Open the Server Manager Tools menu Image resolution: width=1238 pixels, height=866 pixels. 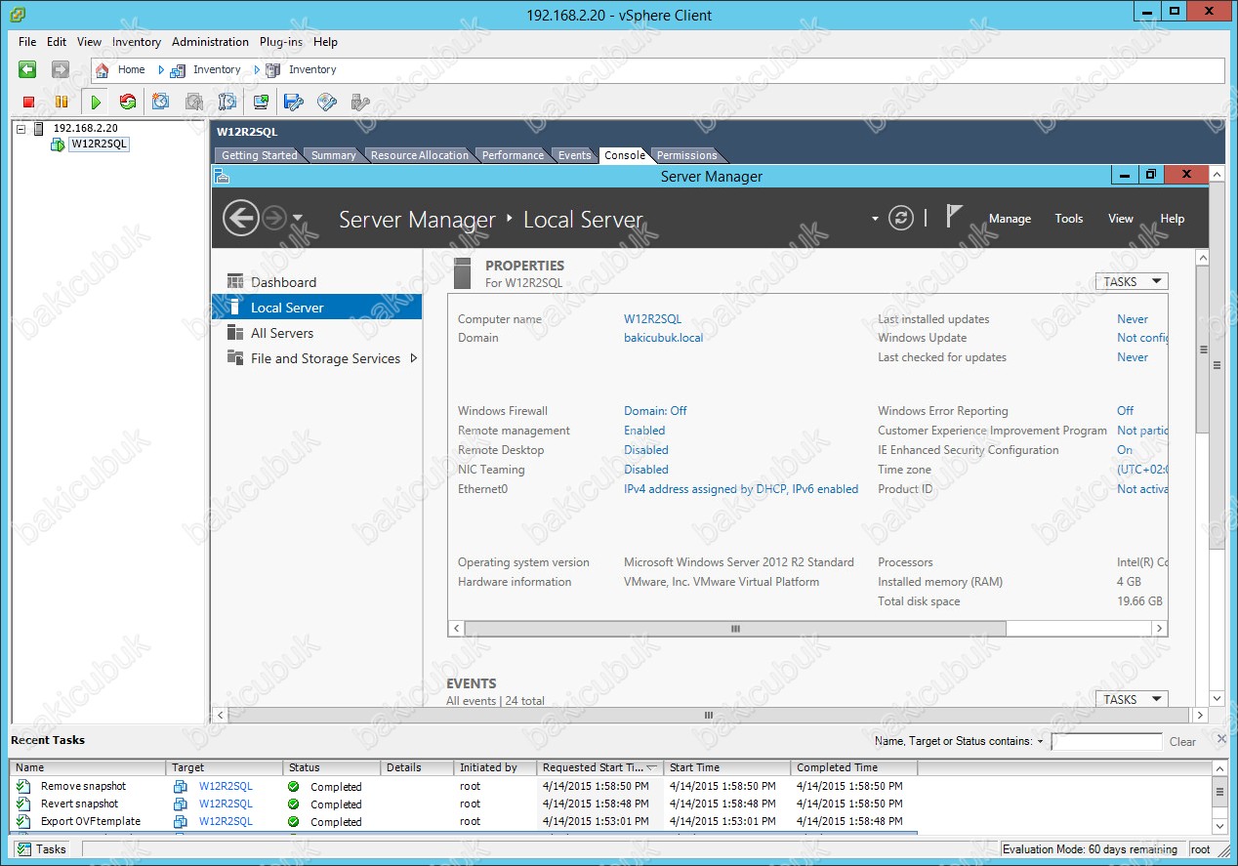[x=1069, y=219]
